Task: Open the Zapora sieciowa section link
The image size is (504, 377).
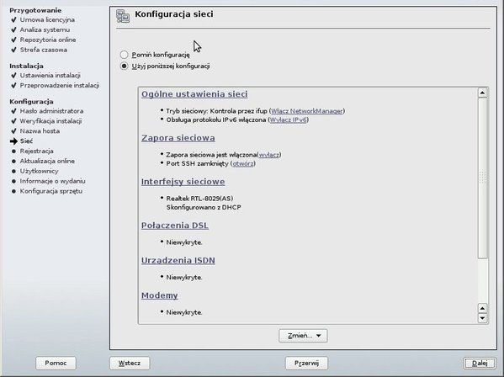Action: tap(178, 138)
